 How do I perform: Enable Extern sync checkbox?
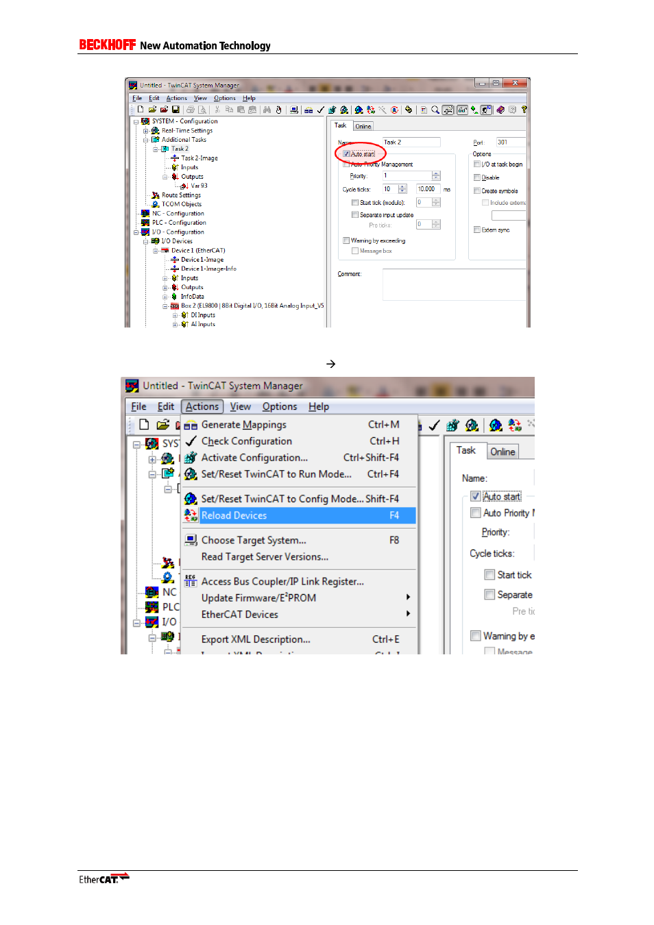(x=477, y=230)
